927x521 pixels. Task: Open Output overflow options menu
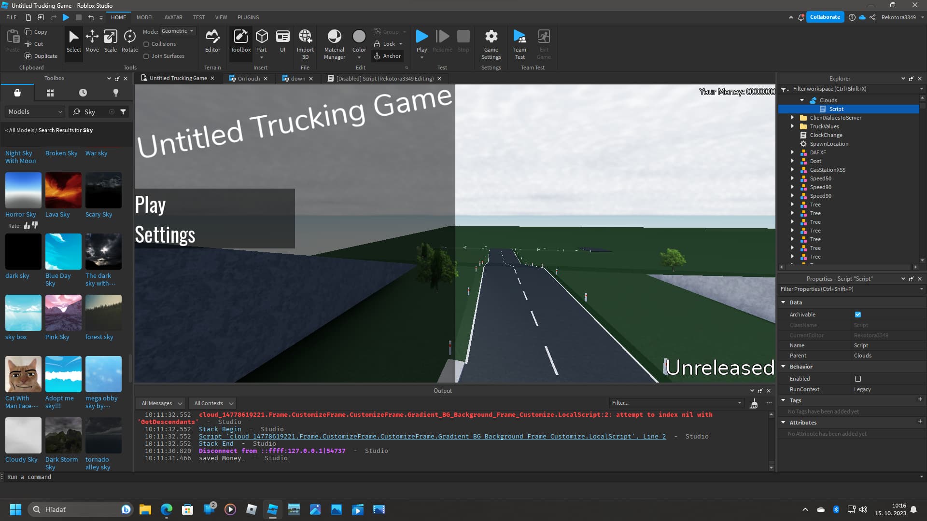pyautogui.click(x=769, y=403)
